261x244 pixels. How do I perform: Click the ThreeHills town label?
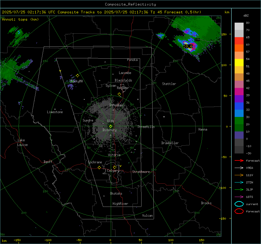[146, 127]
